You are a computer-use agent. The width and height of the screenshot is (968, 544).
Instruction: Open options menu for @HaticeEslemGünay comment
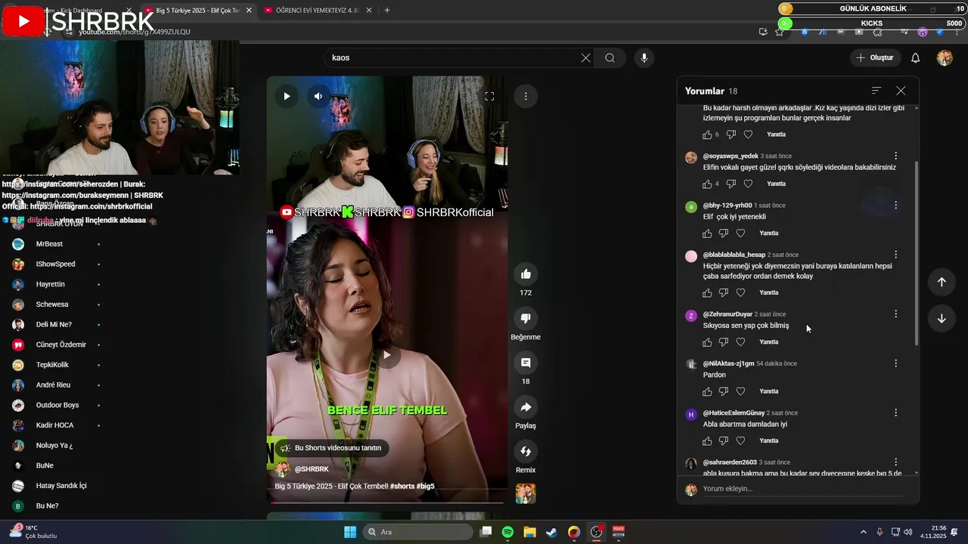[896, 413]
